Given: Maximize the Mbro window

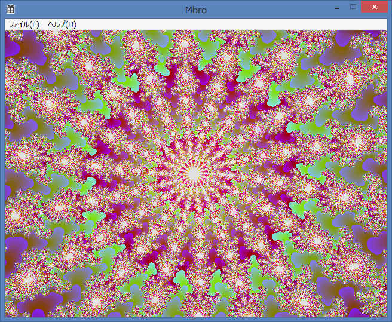Looking at the screenshot, I should tap(353, 7).
